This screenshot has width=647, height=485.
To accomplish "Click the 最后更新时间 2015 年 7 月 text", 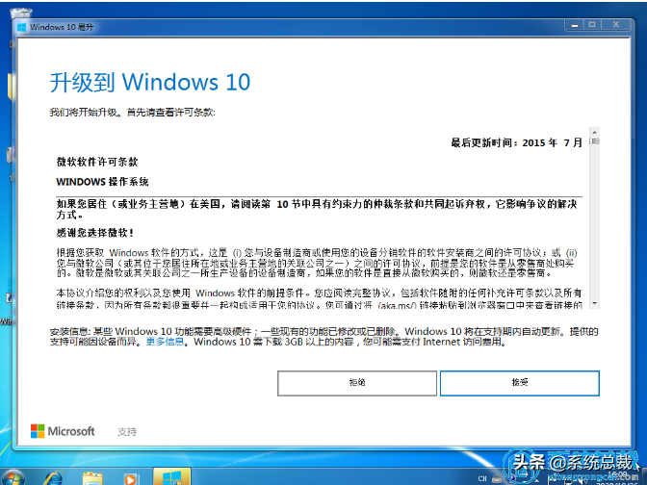I will 517,142.
